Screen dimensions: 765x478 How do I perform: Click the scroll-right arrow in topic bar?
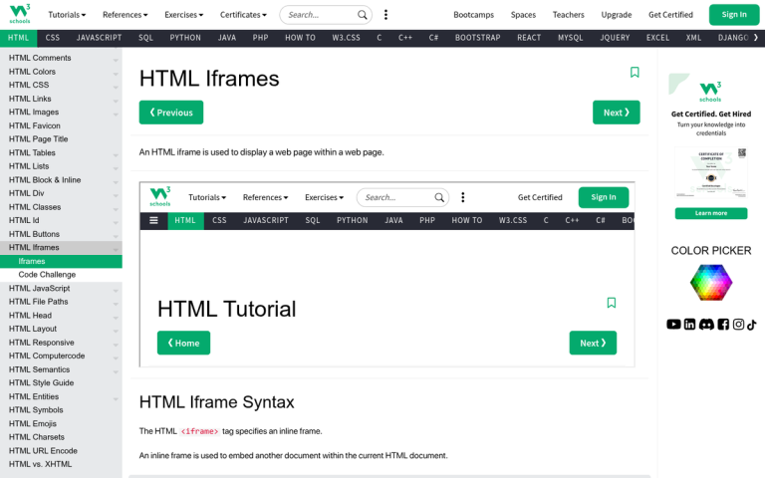[756, 38]
